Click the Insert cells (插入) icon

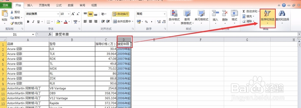[216, 13]
